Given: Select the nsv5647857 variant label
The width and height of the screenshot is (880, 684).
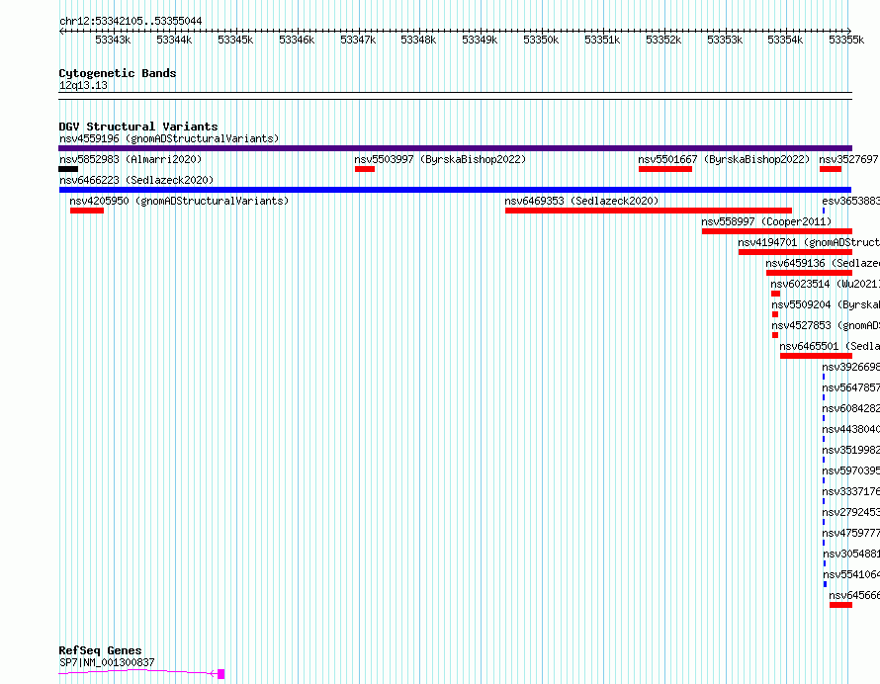Looking at the screenshot, I should click(x=850, y=387).
